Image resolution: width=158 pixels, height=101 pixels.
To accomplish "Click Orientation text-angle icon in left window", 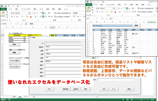I will tap(49, 13).
